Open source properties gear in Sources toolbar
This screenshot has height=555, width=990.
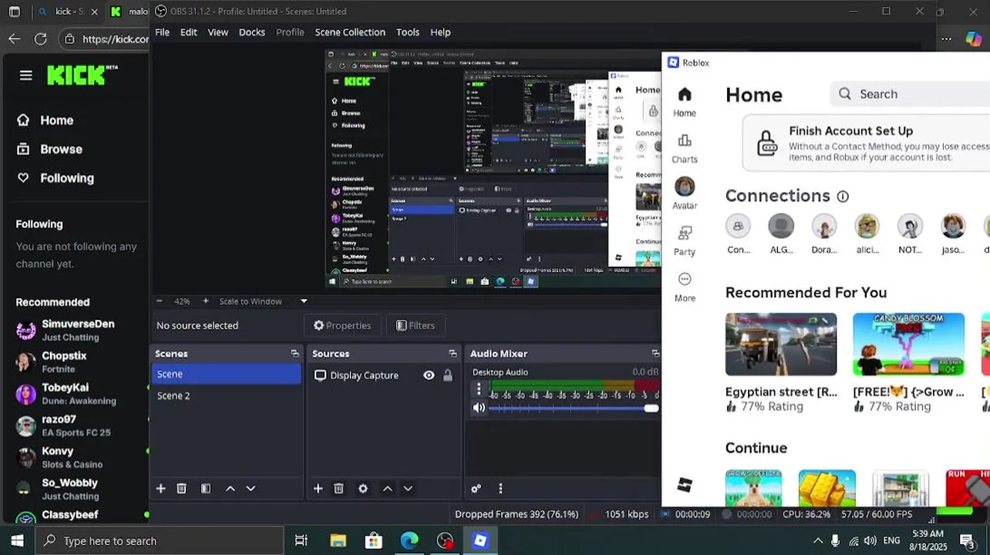pos(363,489)
